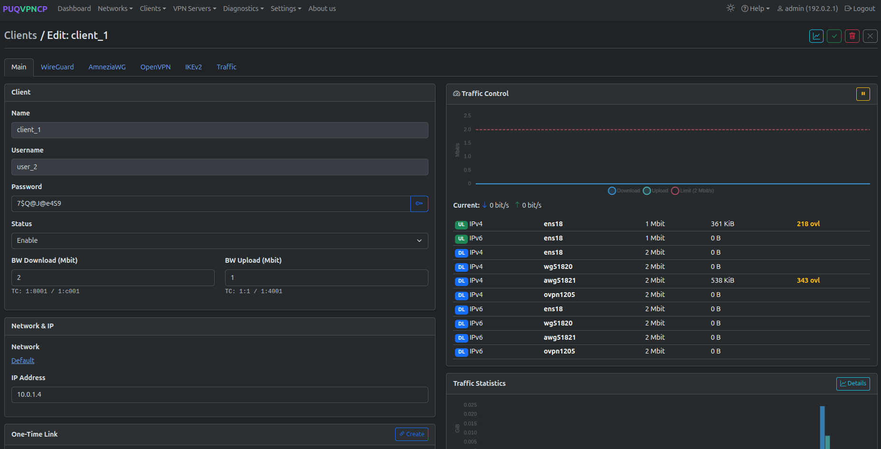The height and width of the screenshot is (449, 881).
Task: Click into the Password field
Action: pyautogui.click(x=211, y=204)
